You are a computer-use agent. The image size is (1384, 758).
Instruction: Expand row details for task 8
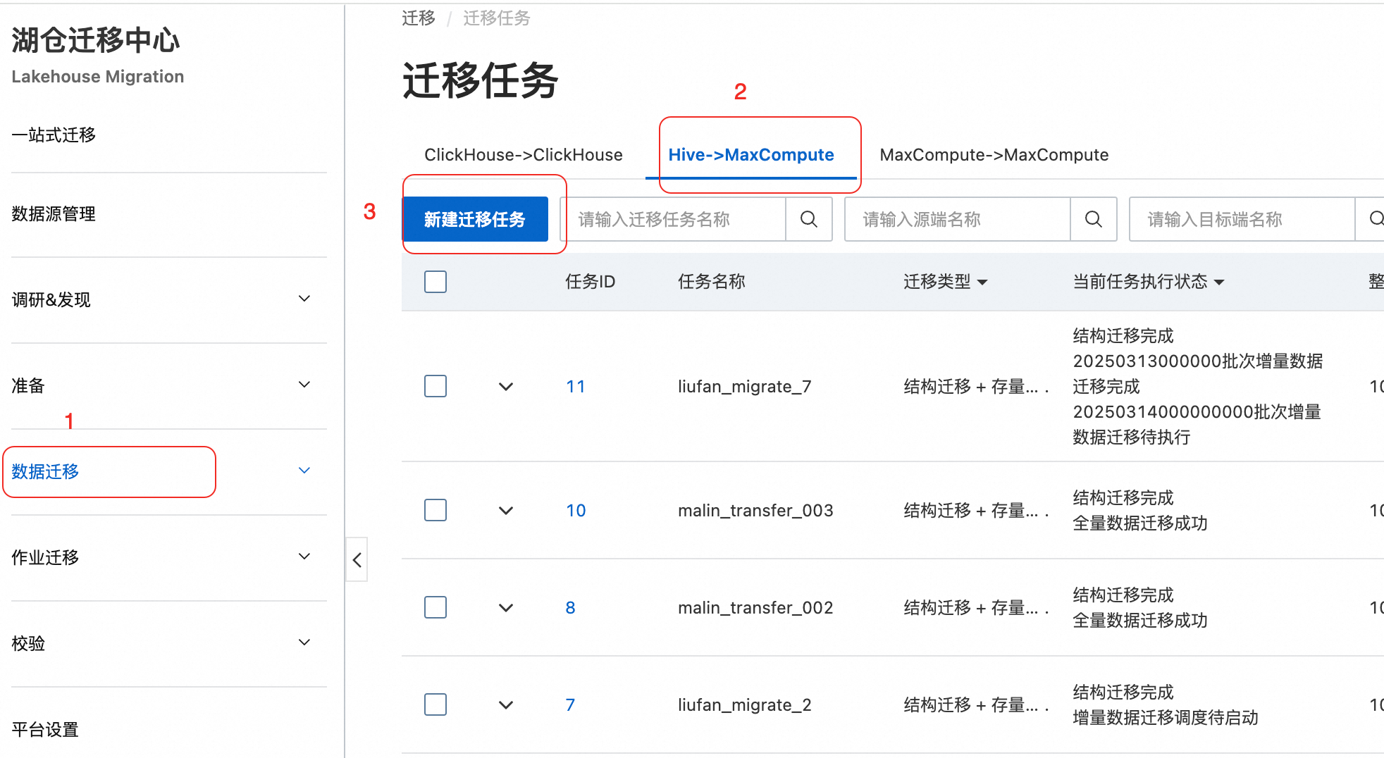click(506, 608)
